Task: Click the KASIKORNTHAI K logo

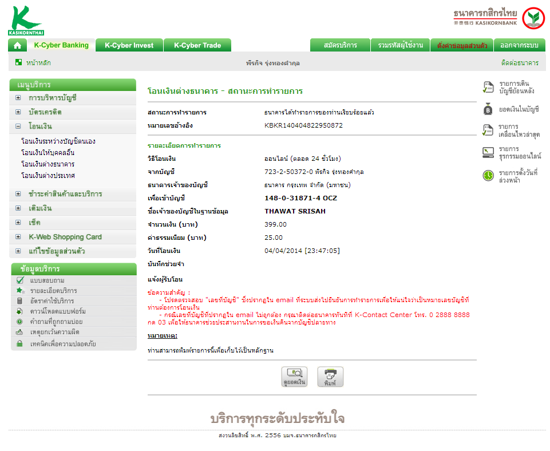Action: click(x=26, y=21)
